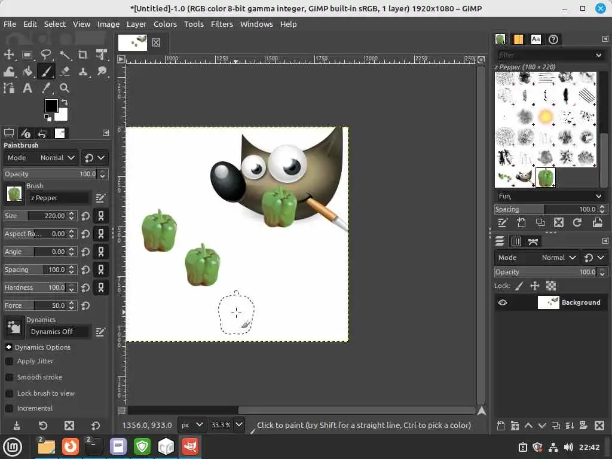Image resolution: width=612 pixels, height=459 pixels.
Task: Select the Rectangle Select tool
Action: click(x=27, y=54)
